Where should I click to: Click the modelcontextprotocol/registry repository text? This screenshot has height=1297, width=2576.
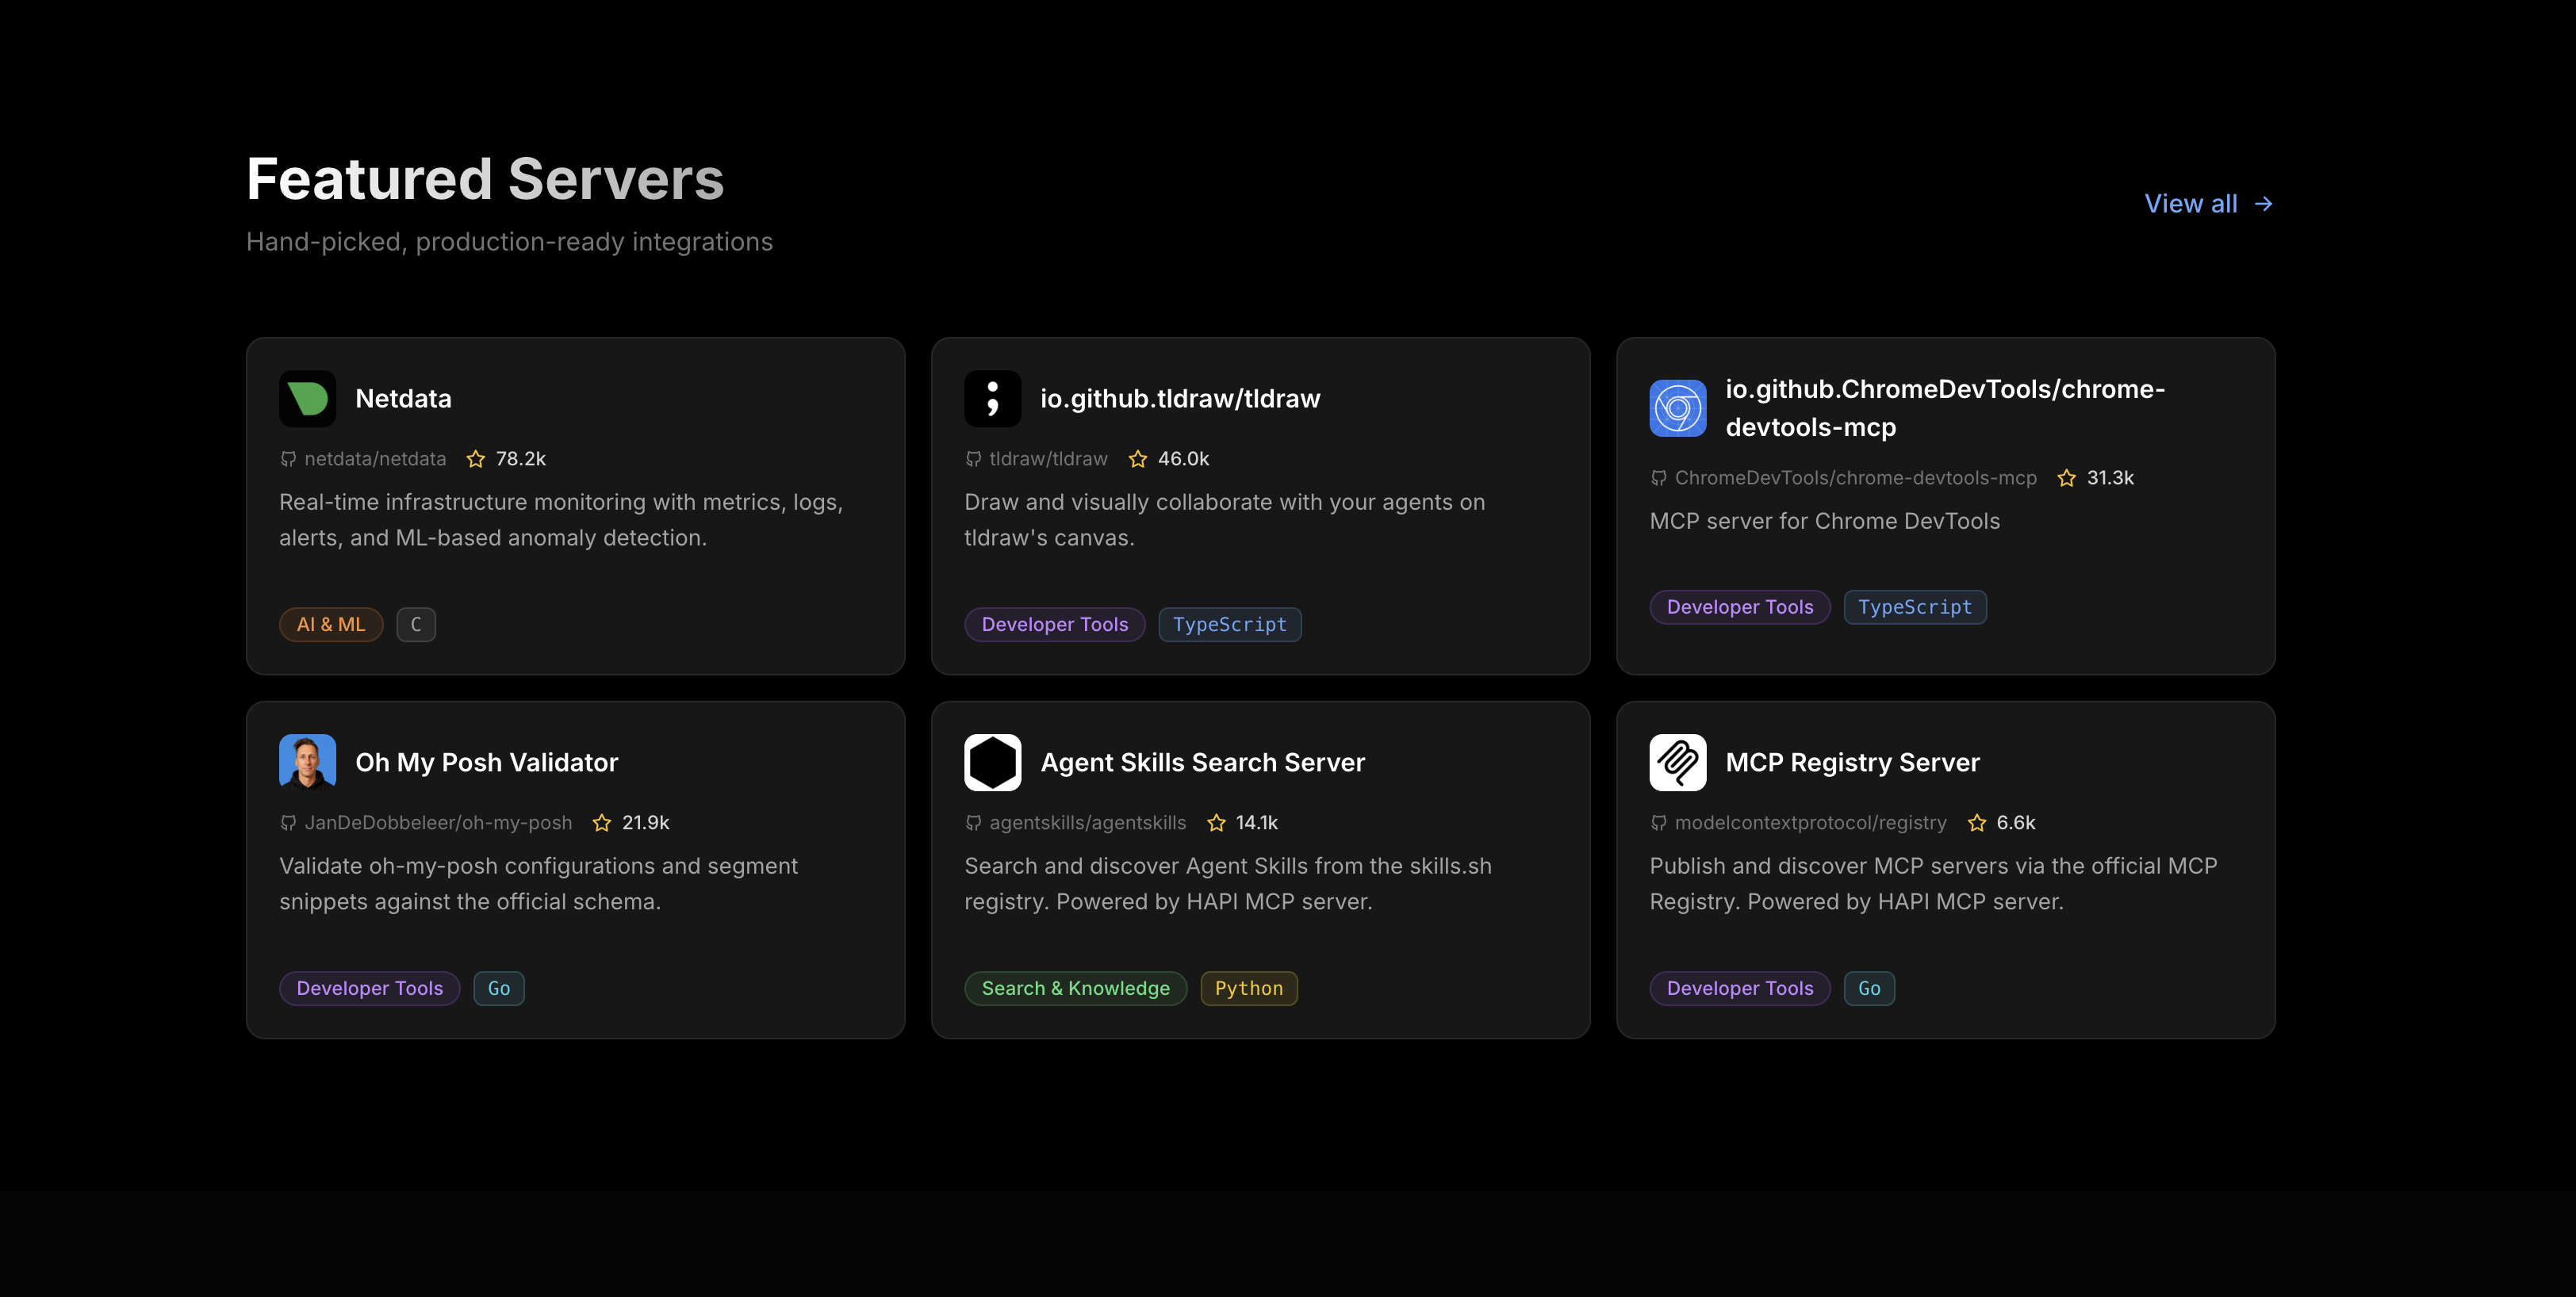[1811, 822]
